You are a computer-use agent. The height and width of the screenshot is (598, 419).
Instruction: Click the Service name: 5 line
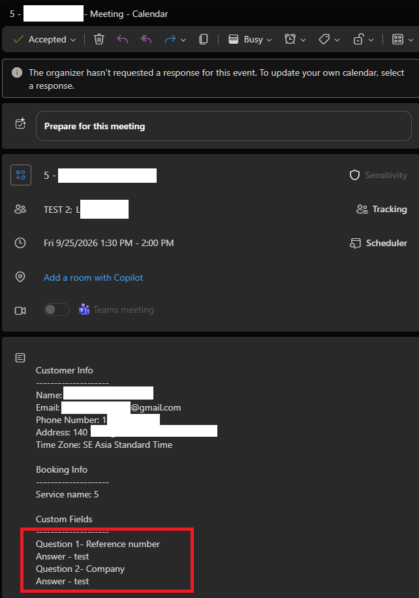(67, 494)
